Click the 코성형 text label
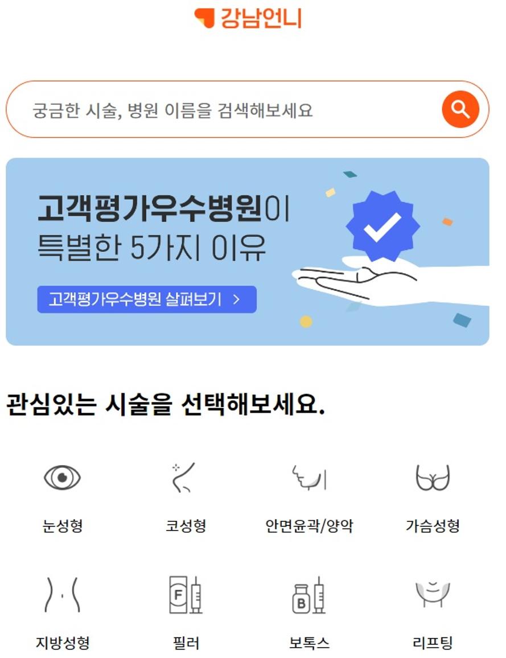 tap(186, 525)
